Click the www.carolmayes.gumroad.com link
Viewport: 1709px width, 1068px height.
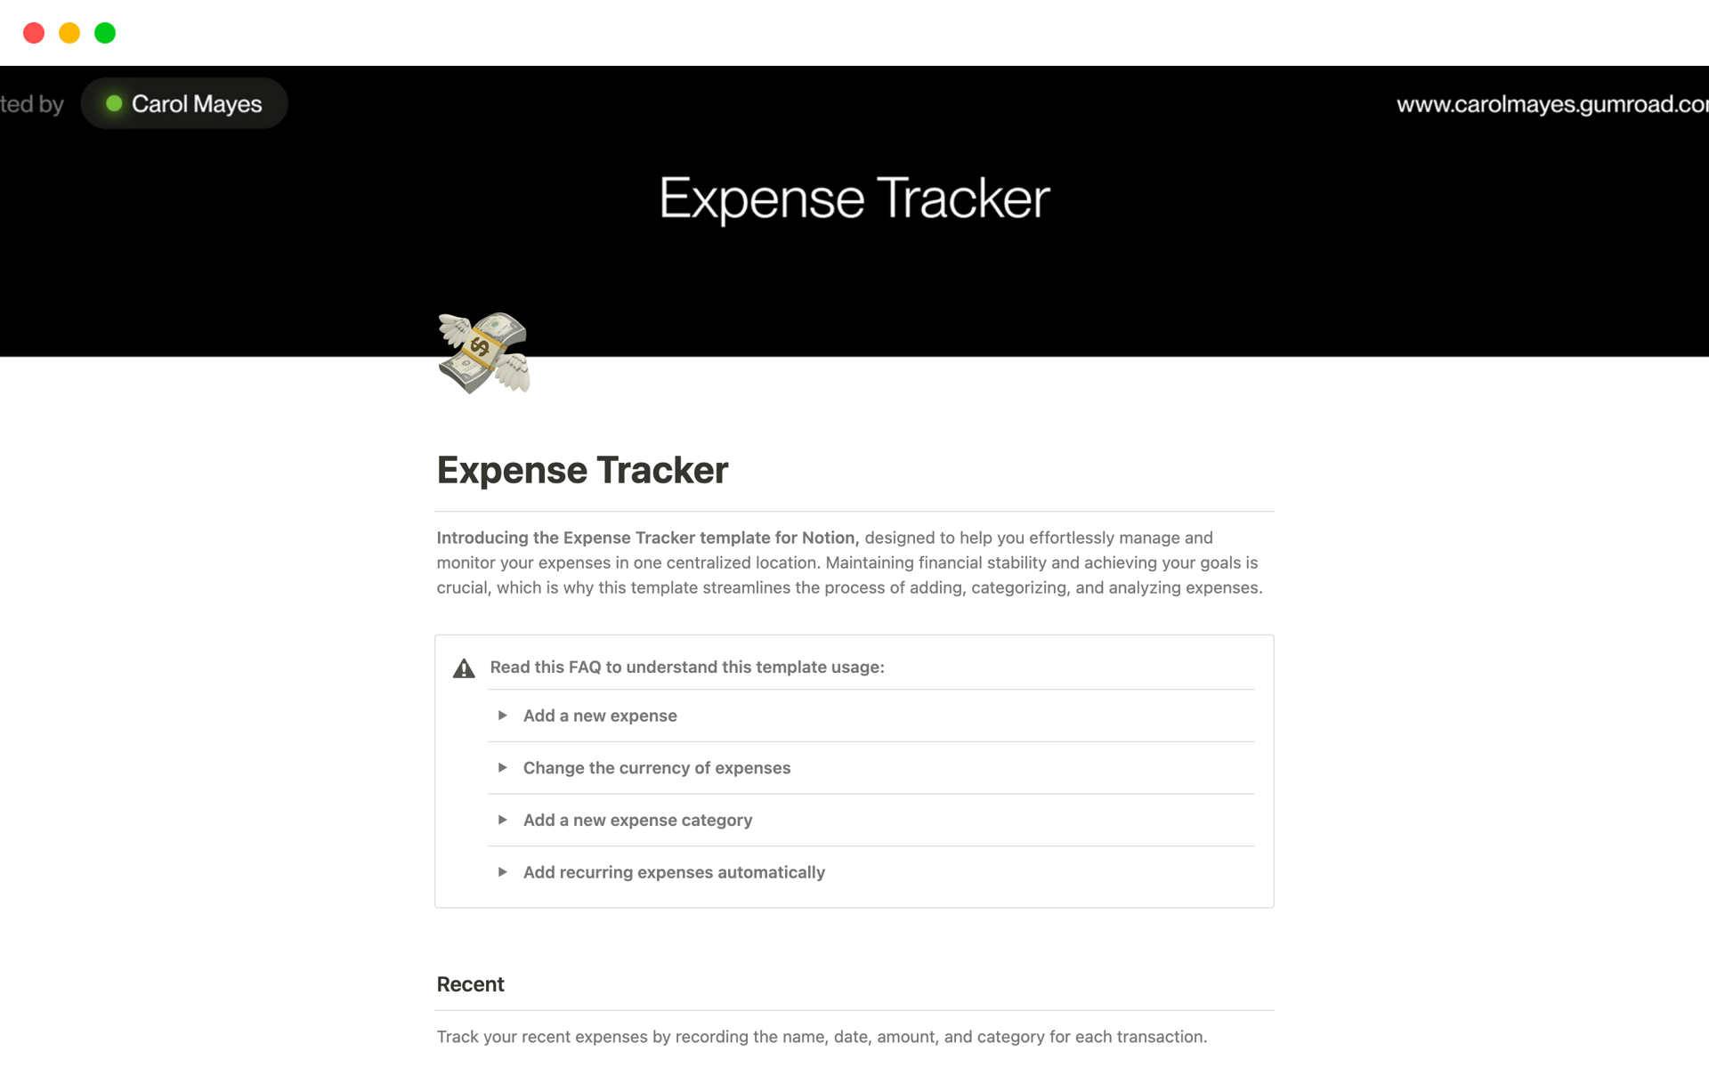1551,105
